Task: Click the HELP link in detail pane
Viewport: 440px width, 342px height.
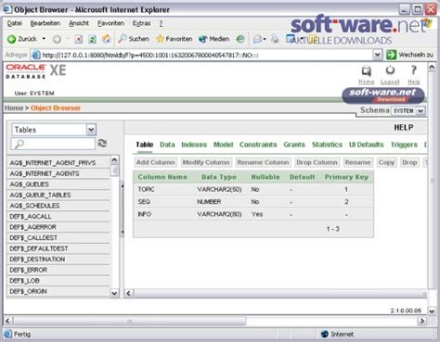Action: (404, 128)
